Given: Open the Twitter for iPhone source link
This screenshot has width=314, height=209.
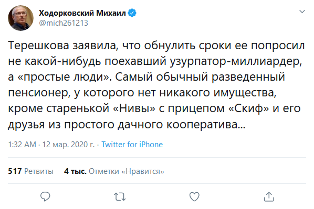Looking at the screenshot, I should tap(132, 145).
